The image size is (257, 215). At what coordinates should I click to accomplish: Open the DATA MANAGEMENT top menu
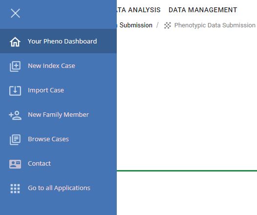pyautogui.click(x=203, y=10)
